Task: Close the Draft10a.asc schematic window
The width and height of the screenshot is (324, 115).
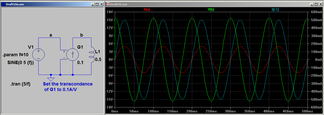Action: [x=101, y=4]
